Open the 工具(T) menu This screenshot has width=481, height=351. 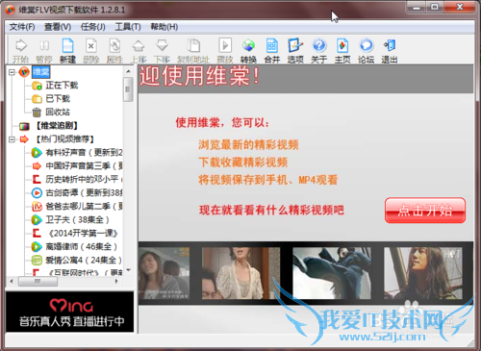point(128,27)
